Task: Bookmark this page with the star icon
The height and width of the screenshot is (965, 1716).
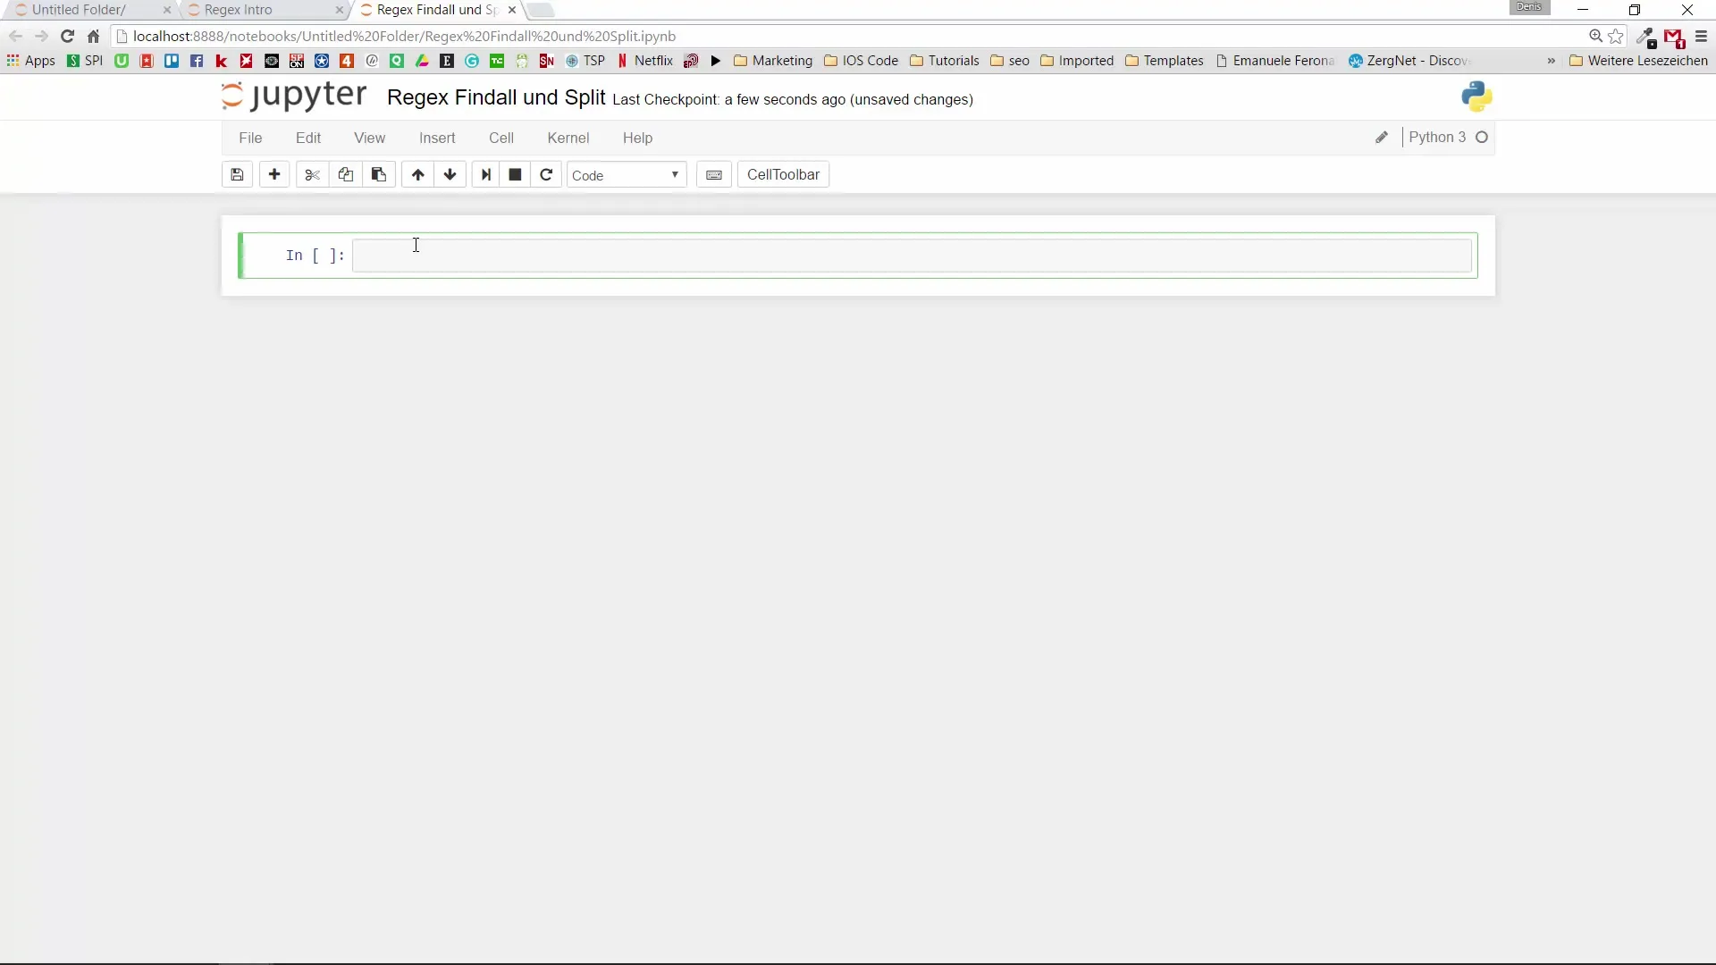Action: tap(1616, 37)
